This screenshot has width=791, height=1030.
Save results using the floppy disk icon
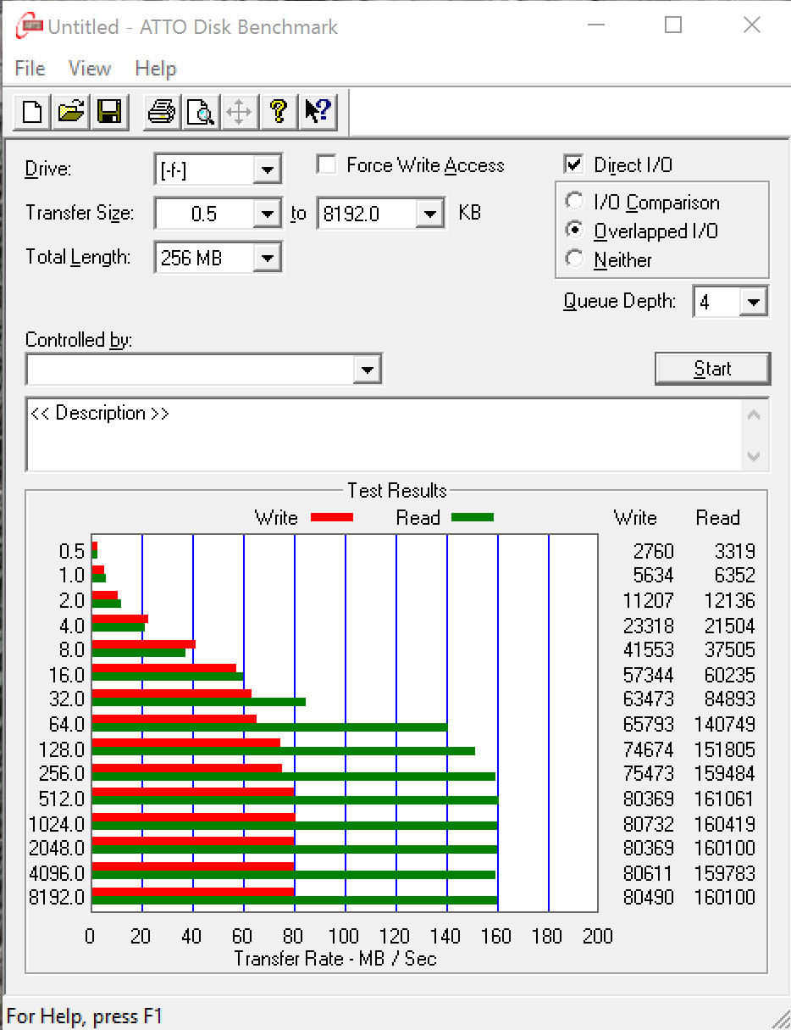point(110,111)
